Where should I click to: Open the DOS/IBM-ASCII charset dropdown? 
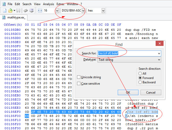[83, 11]
